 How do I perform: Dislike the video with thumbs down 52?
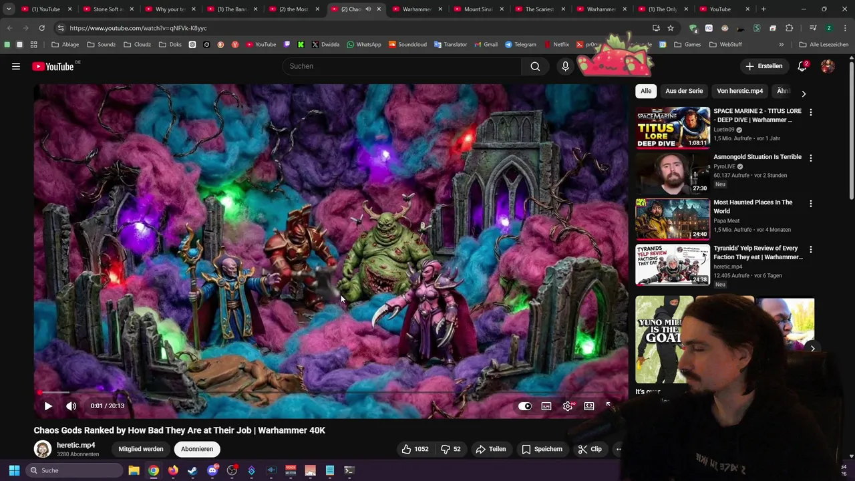point(451,449)
